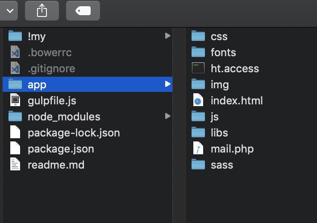Expand the !my folder arrow
317x223 pixels.
click(167, 36)
